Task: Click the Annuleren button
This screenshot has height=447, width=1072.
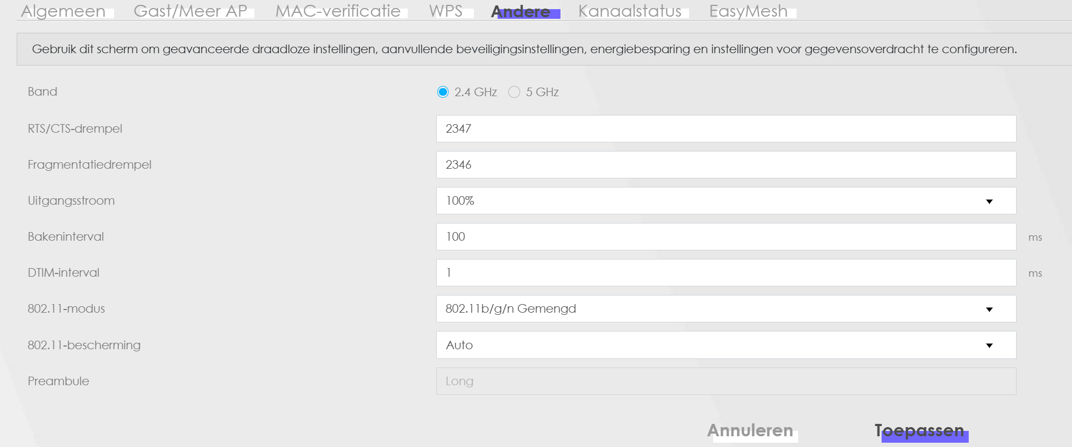Action: (x=750, y=430)
